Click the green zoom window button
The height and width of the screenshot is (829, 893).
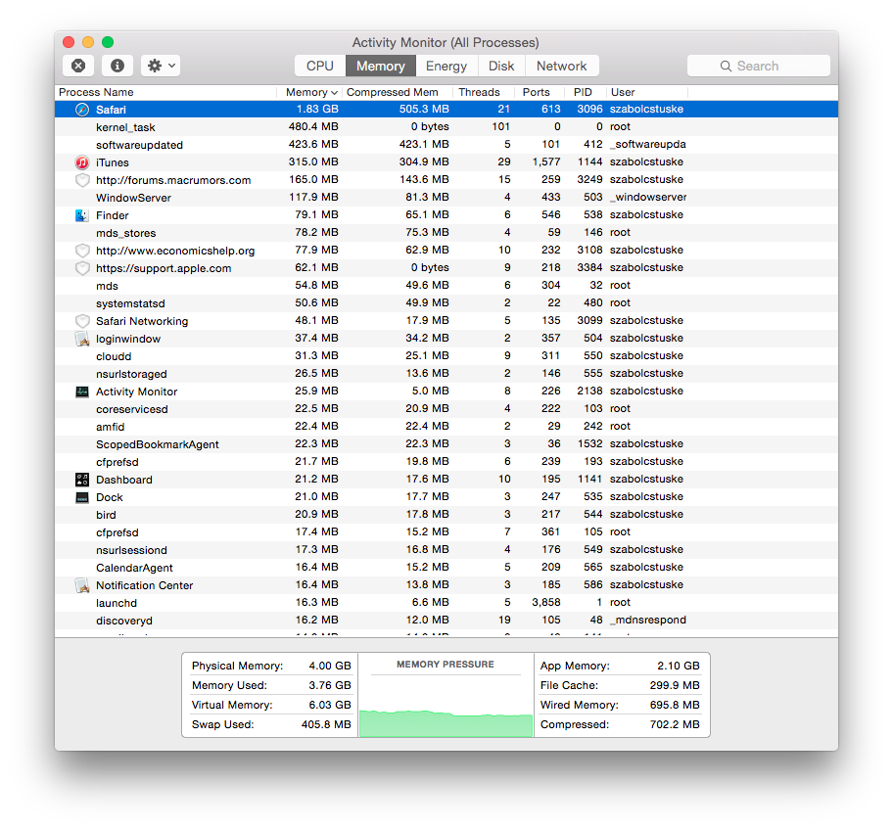tap(108, 42)
